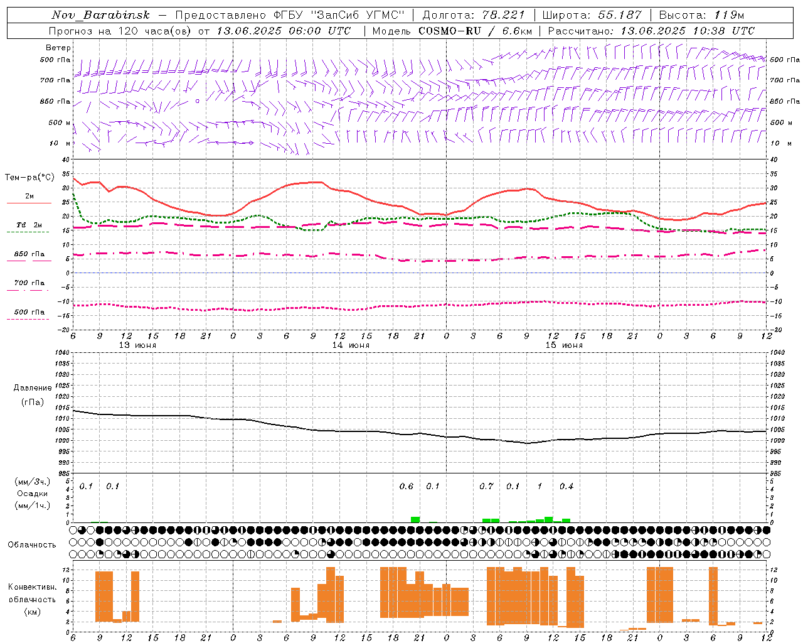Click the 1 precipitation amount value next to 0.4
The height and width of the screenshot is (643, 803).
(x=540, y=487)
